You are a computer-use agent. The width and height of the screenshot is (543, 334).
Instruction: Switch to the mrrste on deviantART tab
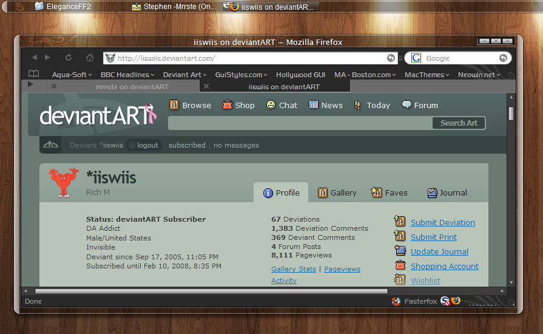123,87
